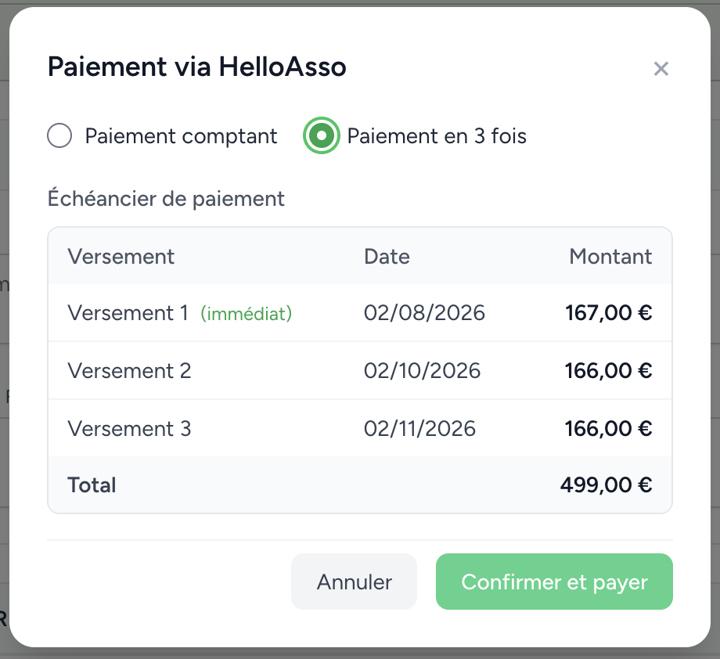This screenshot has width=720, height=659.
Task: Close the HelloAsso payment dialog
Action: pyautogui.click(x=661, y=69)
